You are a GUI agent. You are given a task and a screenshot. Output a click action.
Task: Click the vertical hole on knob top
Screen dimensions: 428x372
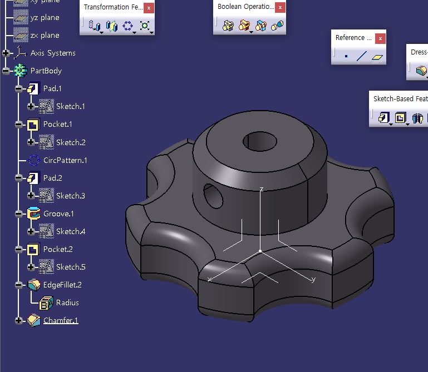coord(260,141)
